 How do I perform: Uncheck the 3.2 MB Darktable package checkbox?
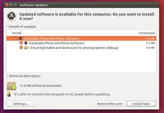point(21,43)
